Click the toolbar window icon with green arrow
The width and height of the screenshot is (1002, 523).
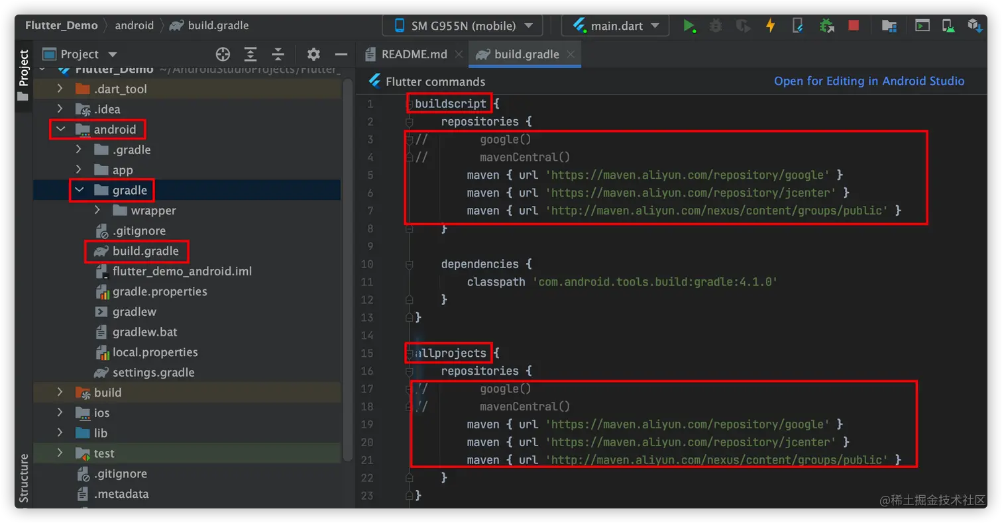(x=922, y=26)
